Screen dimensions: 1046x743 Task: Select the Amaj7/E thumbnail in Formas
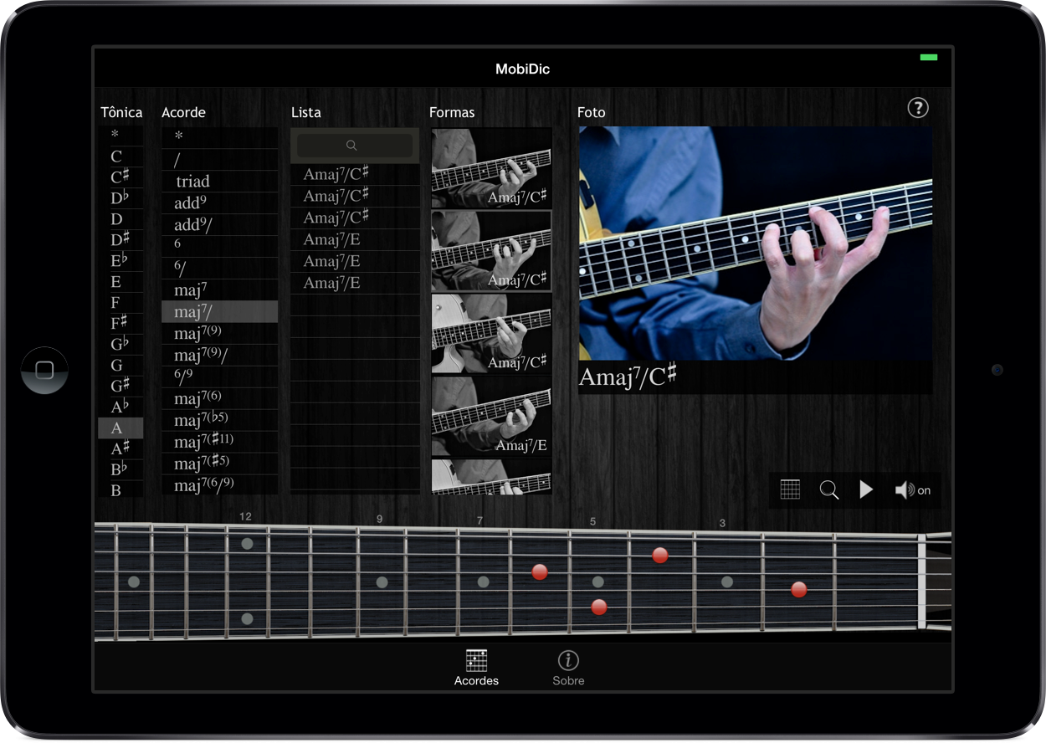click(491, 416)
